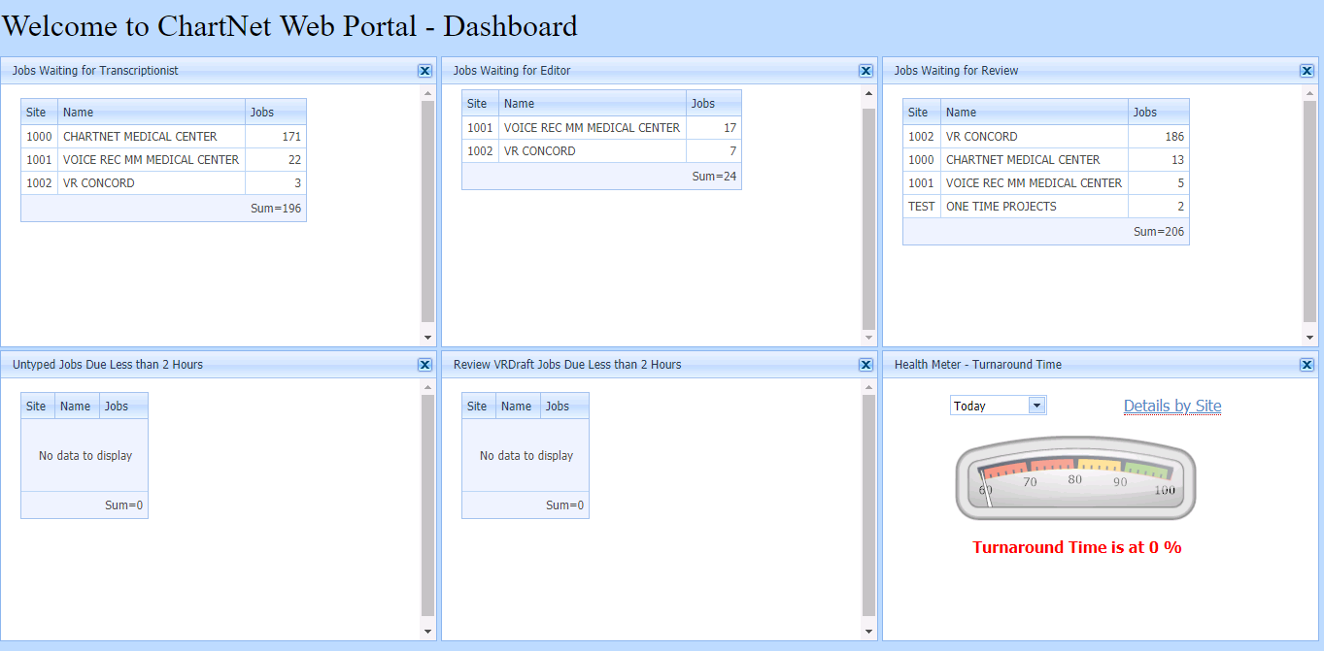Select VR CONCORD row in Editor table
This screenshot has width=1324, height=651.
(601, 151)
